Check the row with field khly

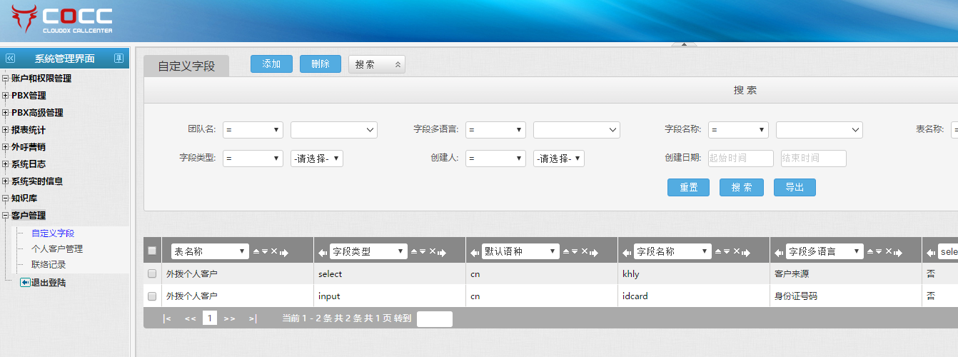[152, 273]
